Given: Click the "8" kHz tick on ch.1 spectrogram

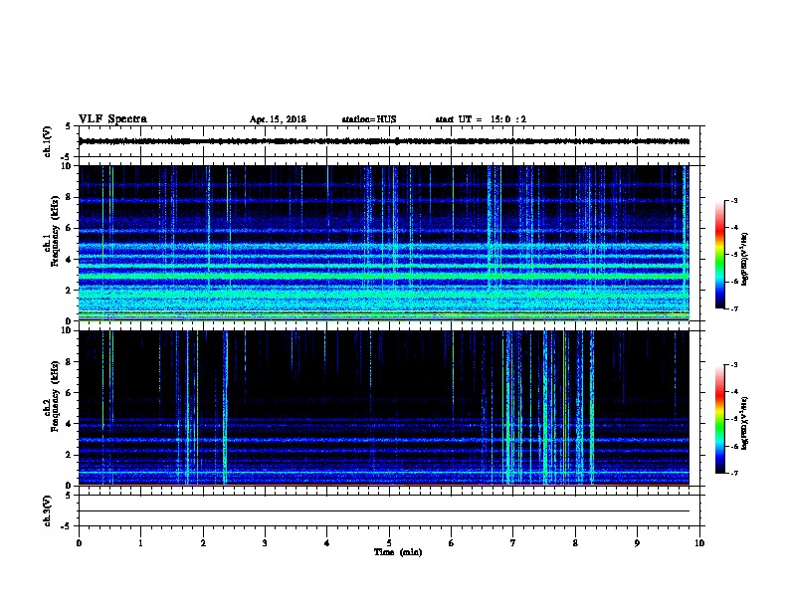Looking at the screenshot, I should 69,197.
